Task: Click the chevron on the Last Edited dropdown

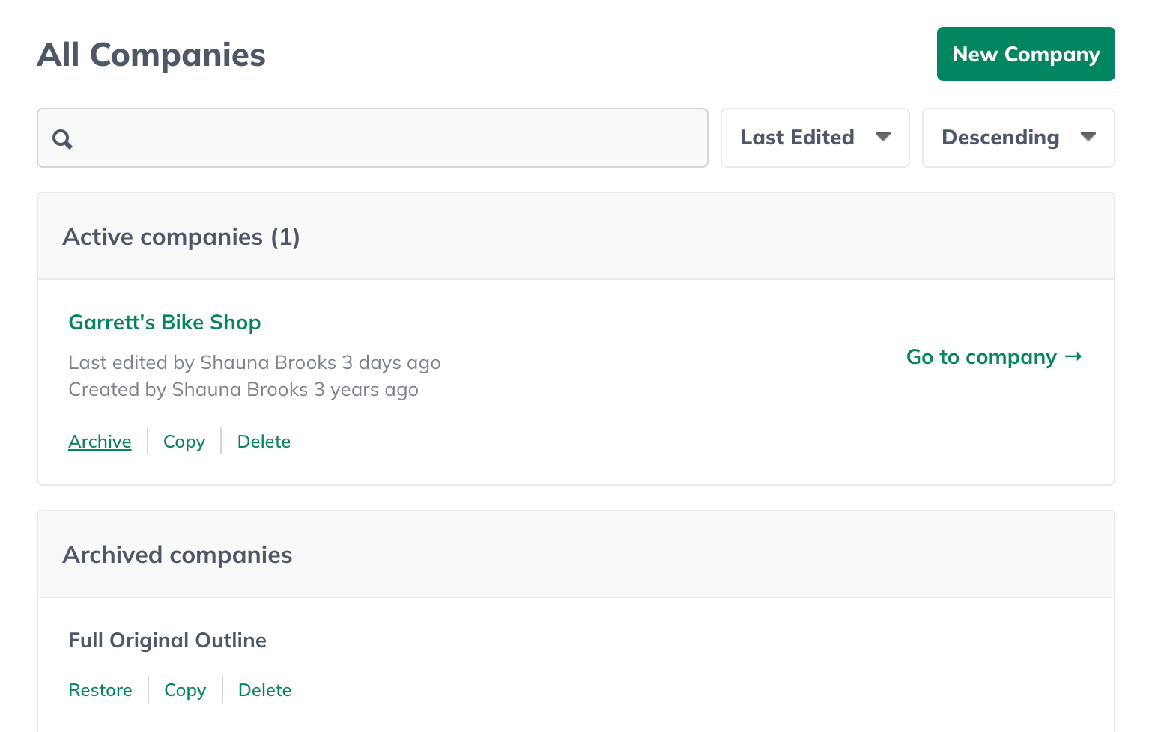Action: [884, 137]
